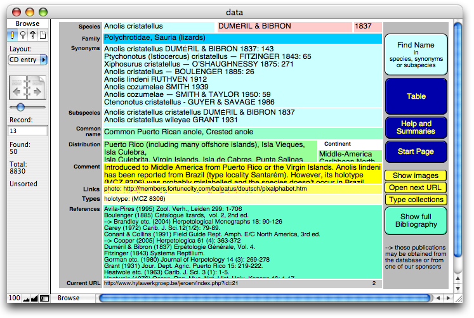The width and height of the screenshot is (474, 318).
Task: Switch to Find mode magnifier icon
Action: (23, 35)
